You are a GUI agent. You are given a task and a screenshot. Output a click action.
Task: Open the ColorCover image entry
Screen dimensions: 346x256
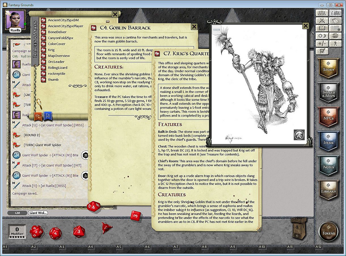(56, 44)
